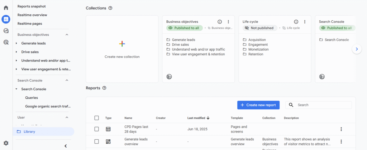
Task: Click the Name column header
Action: click(x=128, y=118)
